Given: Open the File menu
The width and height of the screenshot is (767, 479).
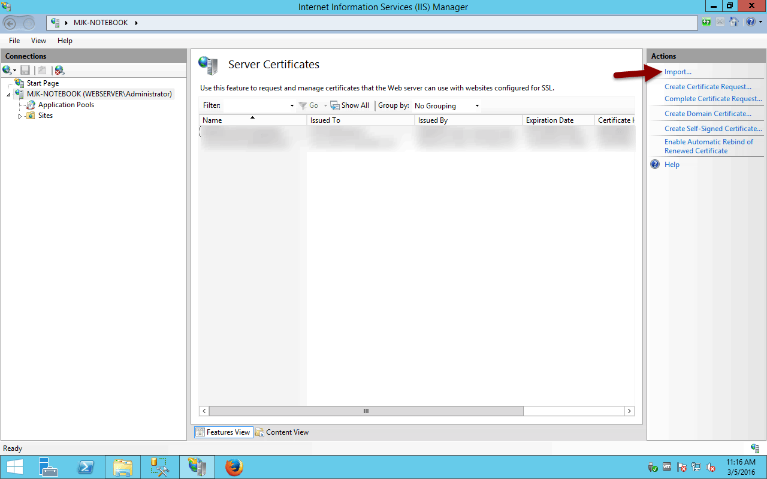Looking at the screenshot, I should [14, 41].
